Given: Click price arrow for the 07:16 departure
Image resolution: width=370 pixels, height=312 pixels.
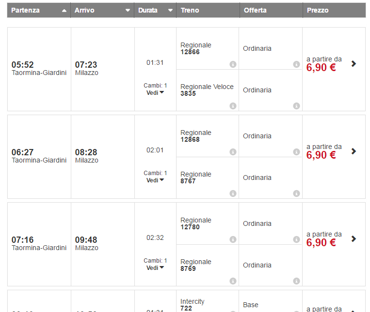Looking at the screenshot, I should click(354, 238).
